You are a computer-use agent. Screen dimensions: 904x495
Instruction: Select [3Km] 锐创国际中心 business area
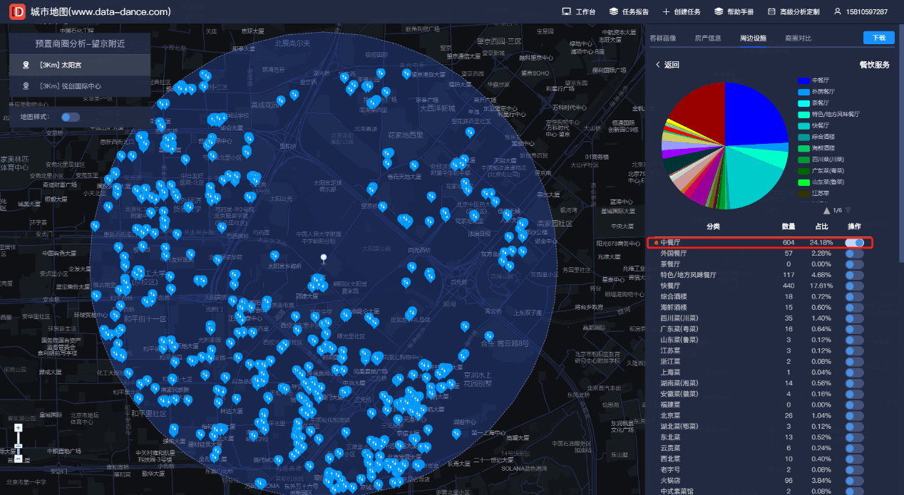pyautogui.click(x=71, y=86)
